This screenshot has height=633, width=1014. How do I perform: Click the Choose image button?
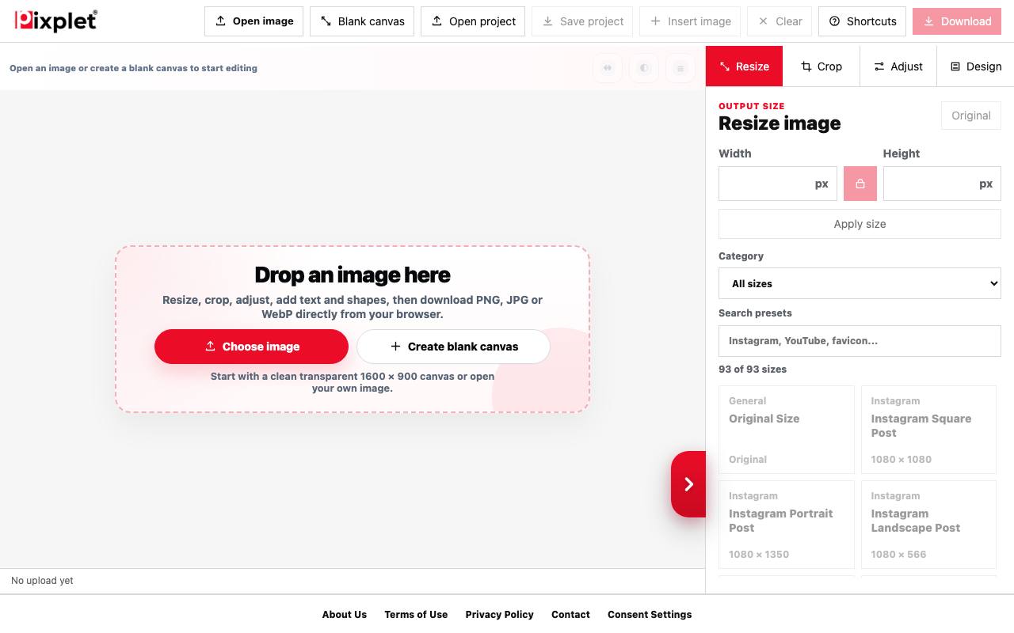tap(251, 347)
